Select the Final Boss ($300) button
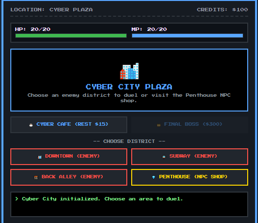 tap(190, 125)
